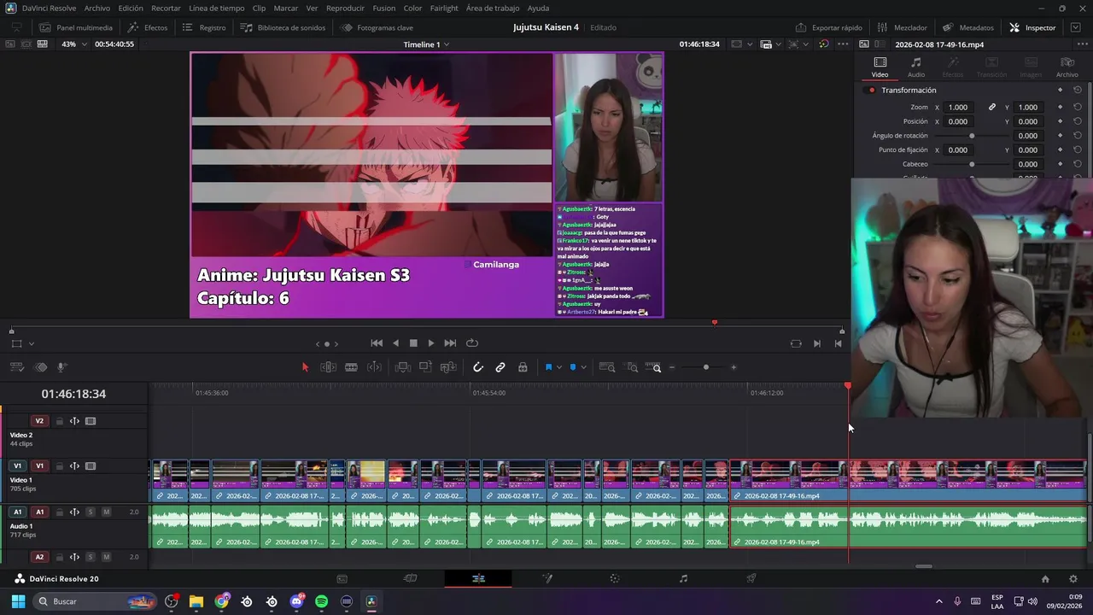Screen dimensions: 1093x615
Task: Open viewer zoom 43% dropdown
Action: (x=73, y=44)
